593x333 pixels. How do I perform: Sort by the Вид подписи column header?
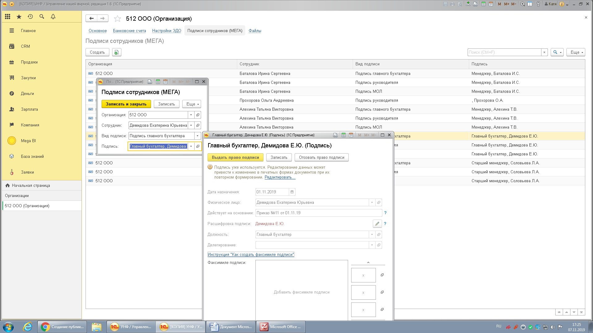pyautogui.click(x=411, y=64)
